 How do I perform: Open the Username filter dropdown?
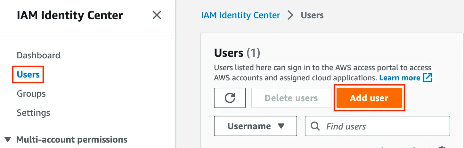(256, 126)
